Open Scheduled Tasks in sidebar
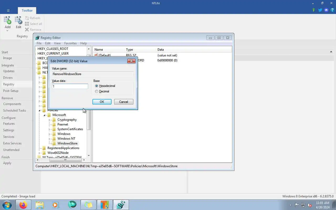This screenshot has height=210, width=336. 14,111
